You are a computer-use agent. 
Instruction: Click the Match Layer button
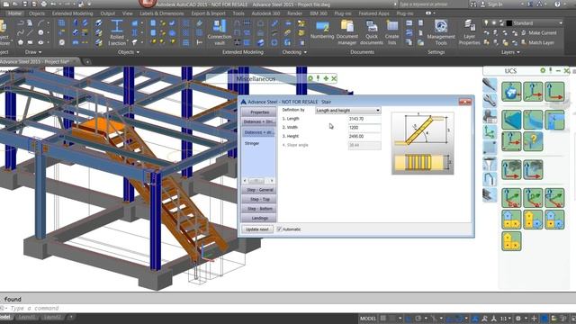[537, 42]
